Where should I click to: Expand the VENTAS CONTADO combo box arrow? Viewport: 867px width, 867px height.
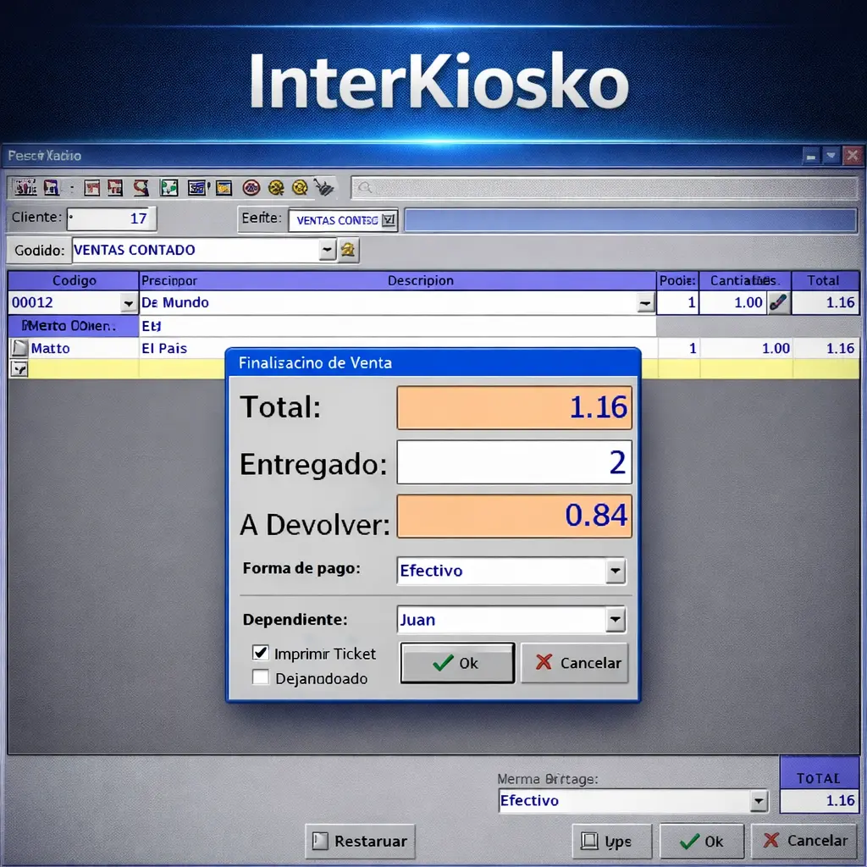[x=328, y=250]
